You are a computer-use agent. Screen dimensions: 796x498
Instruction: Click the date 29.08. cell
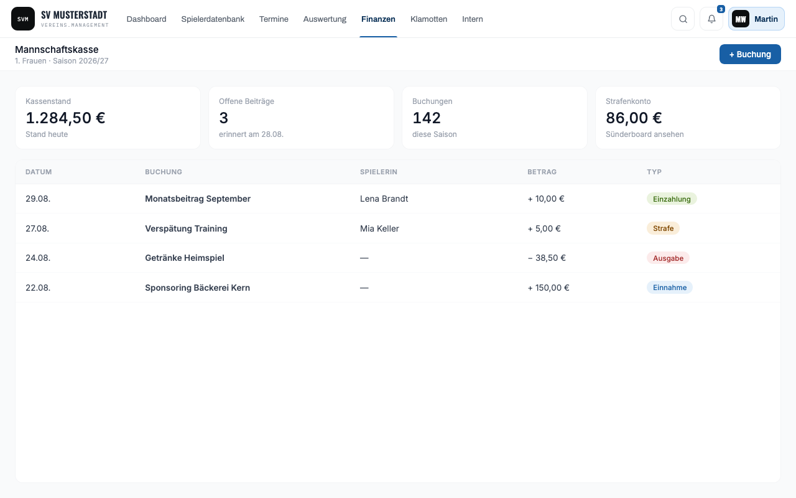(x=37, y=199)
